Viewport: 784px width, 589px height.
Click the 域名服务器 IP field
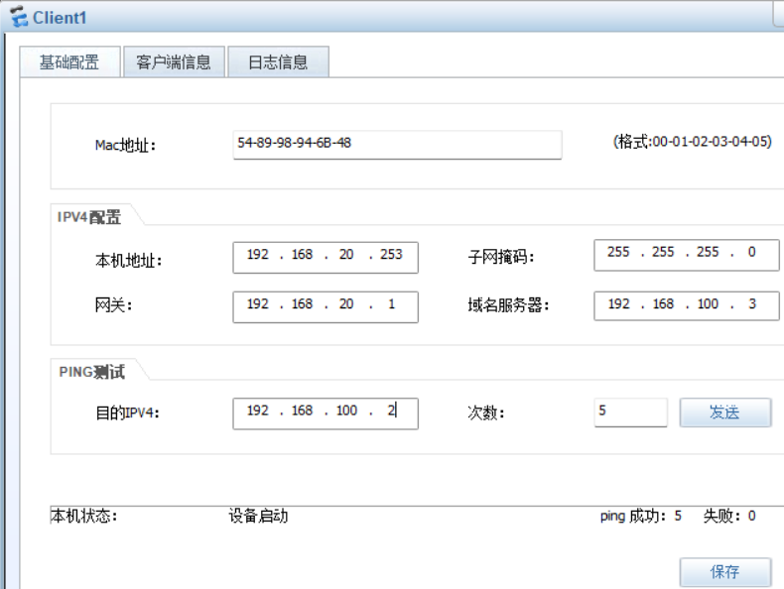coord(687,305)
